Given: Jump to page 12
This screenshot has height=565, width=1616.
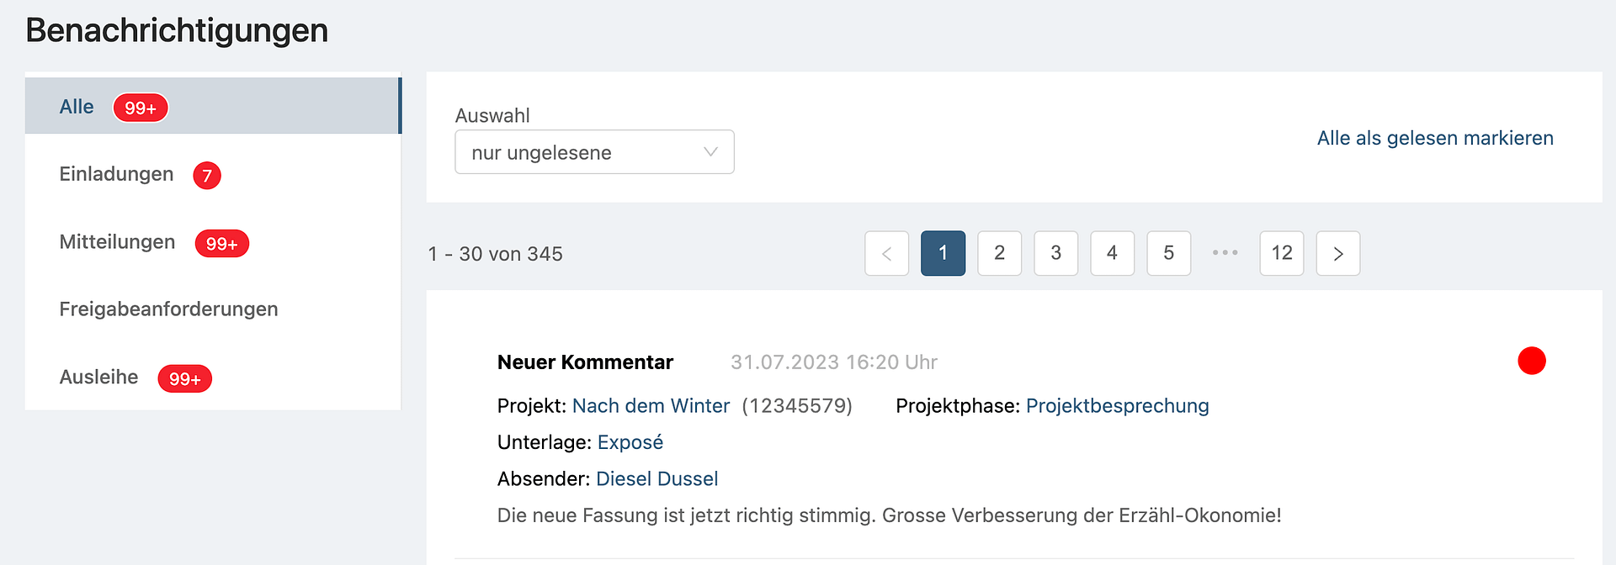Looking at the screenshot, I should 1281,253.
